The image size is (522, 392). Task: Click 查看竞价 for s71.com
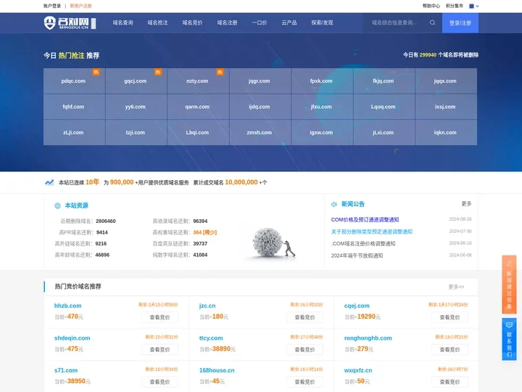tap(159, 382)
